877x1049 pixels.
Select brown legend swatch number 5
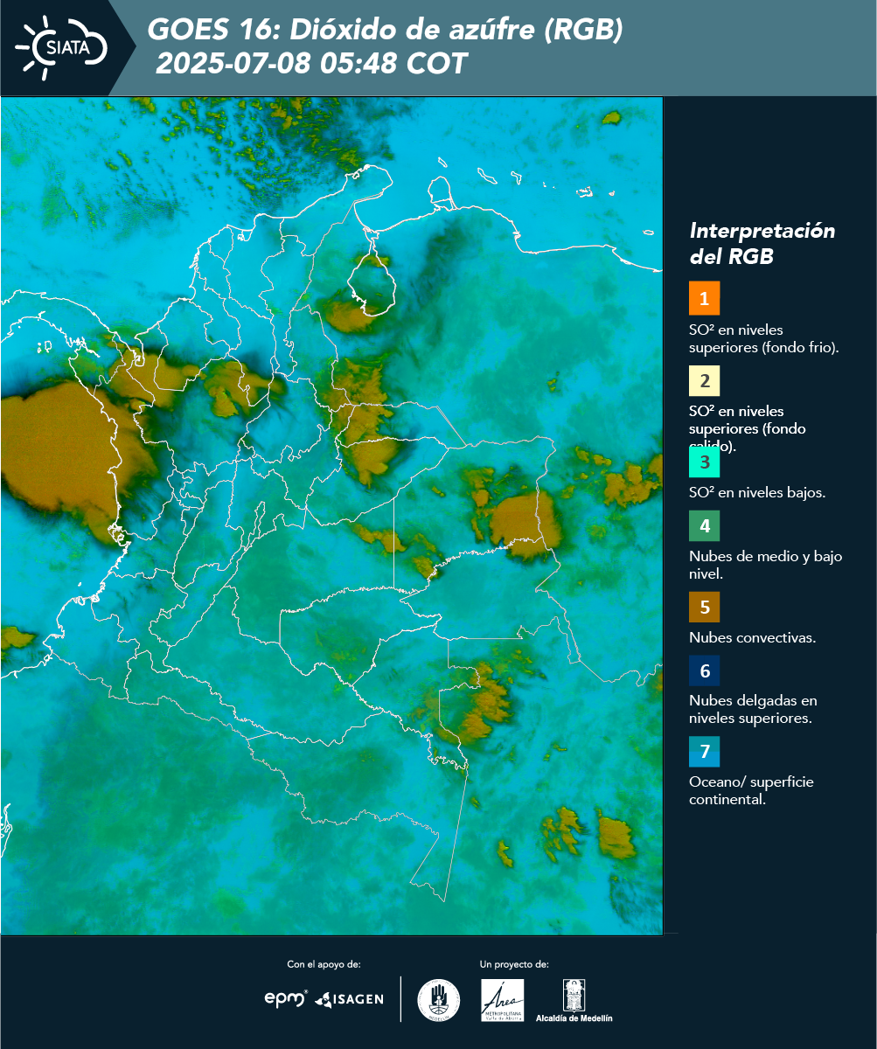(x=704, y=607)
